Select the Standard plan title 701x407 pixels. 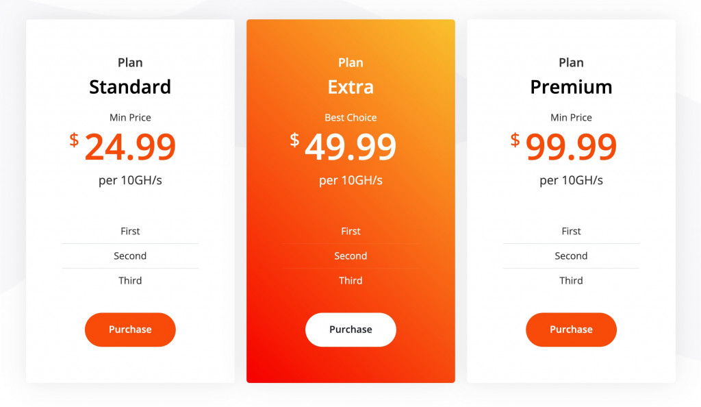point(130,87)
